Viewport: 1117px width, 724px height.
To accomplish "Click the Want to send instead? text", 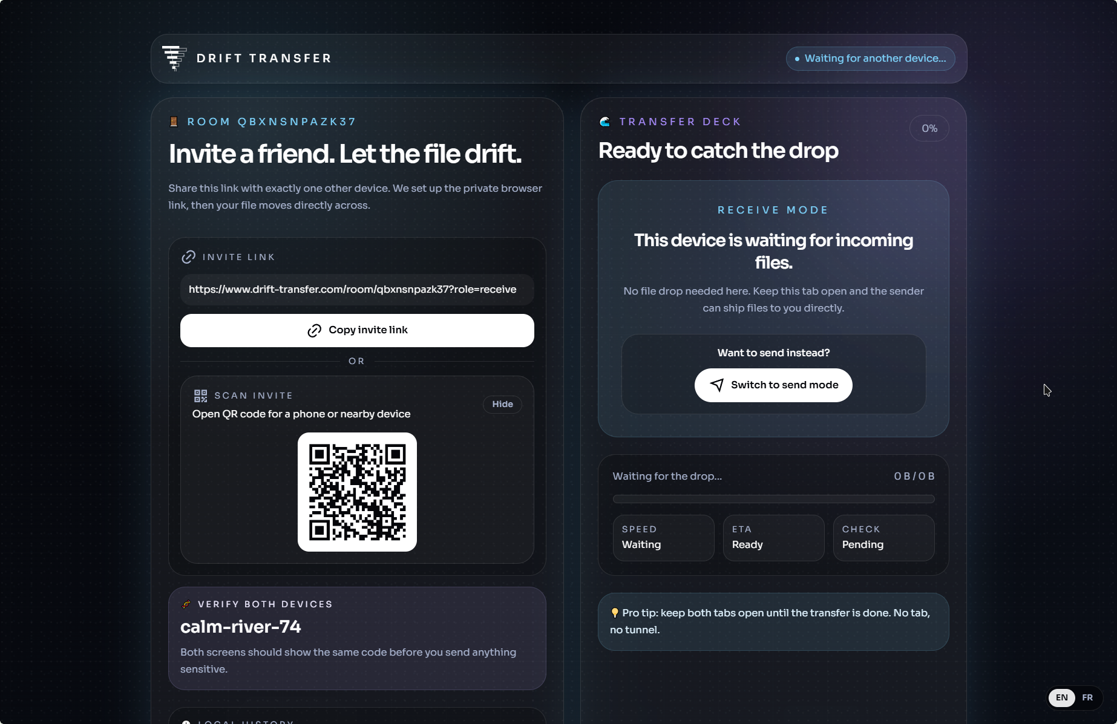I will 773,353.
